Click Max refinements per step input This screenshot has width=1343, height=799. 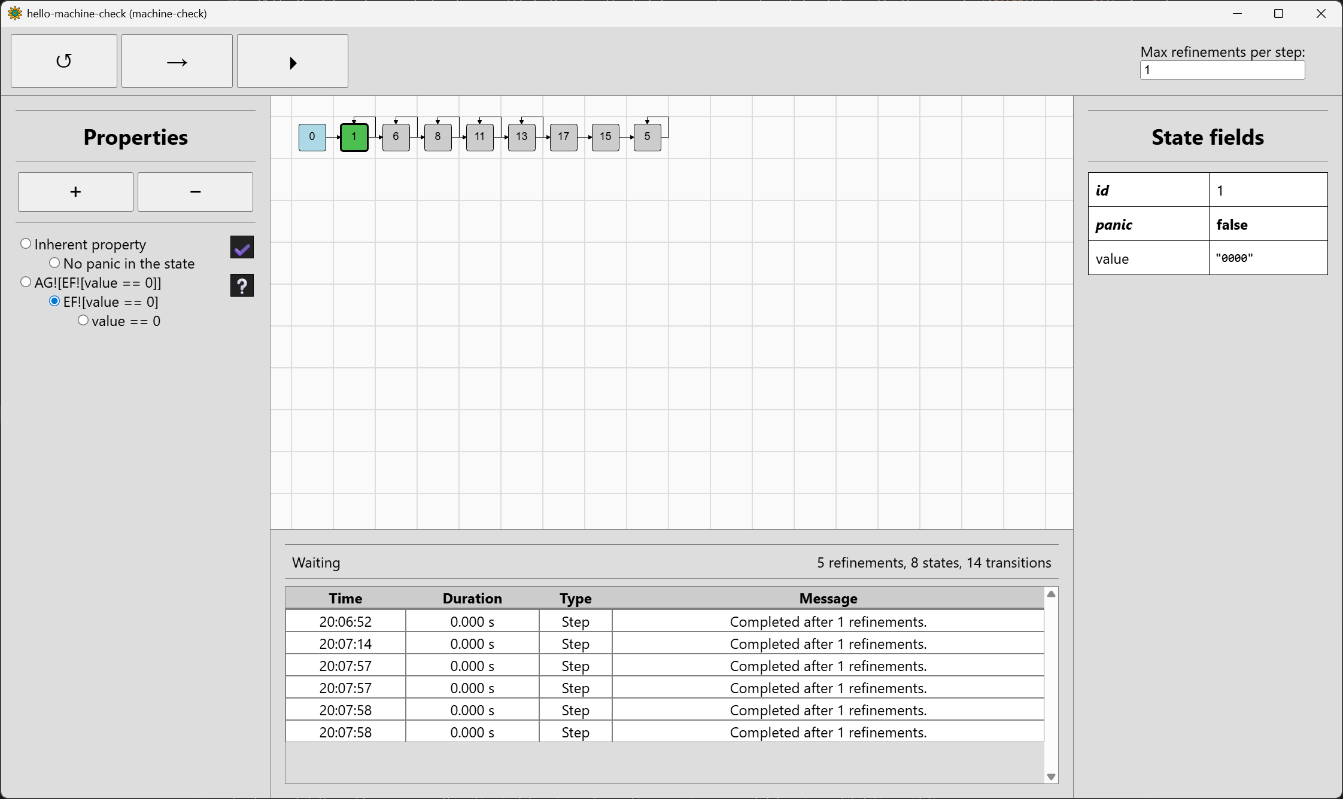click(x=1222, y=70)
